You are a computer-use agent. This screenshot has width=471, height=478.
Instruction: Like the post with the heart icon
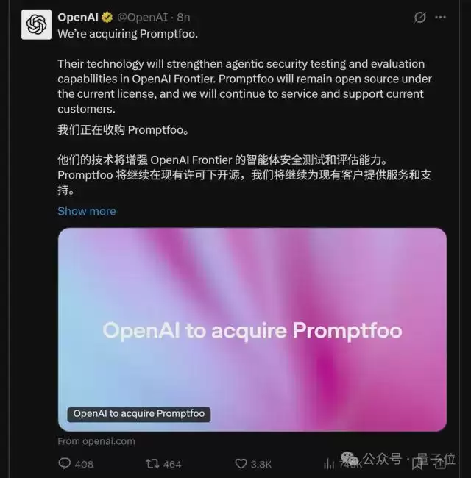[241, 464]
